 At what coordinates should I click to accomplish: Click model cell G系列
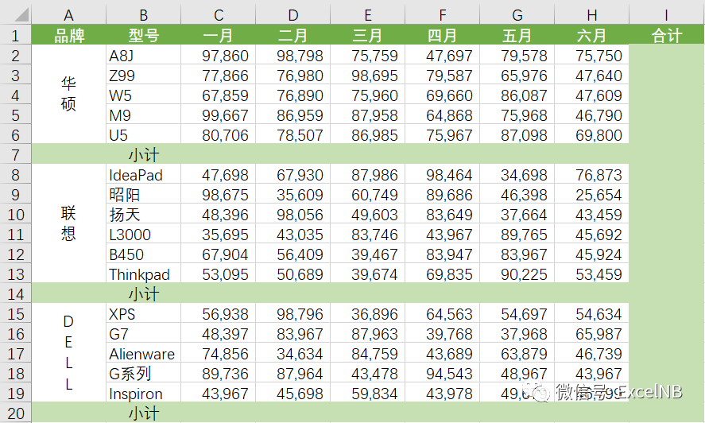(143, 373)
